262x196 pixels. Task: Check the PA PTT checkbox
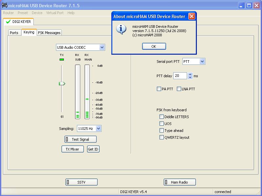[159, 89]
